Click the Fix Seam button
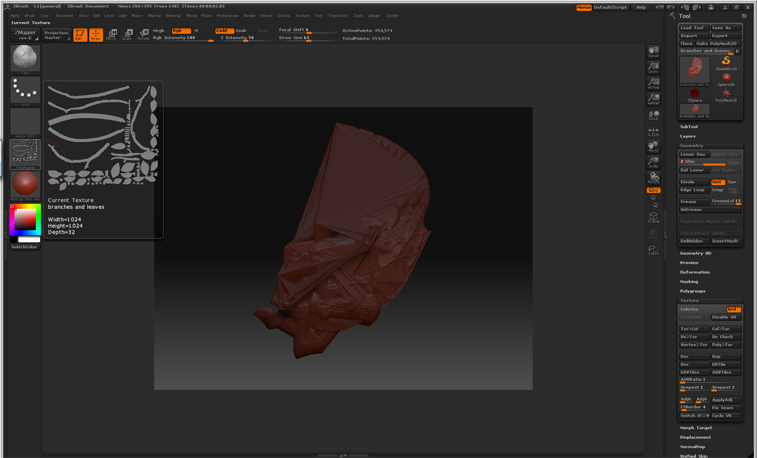This screenshot has width=757, height=458. pyautogui.click(x=725, y=408)
